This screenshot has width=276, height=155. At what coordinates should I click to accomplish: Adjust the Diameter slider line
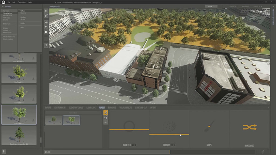(129, 129)
